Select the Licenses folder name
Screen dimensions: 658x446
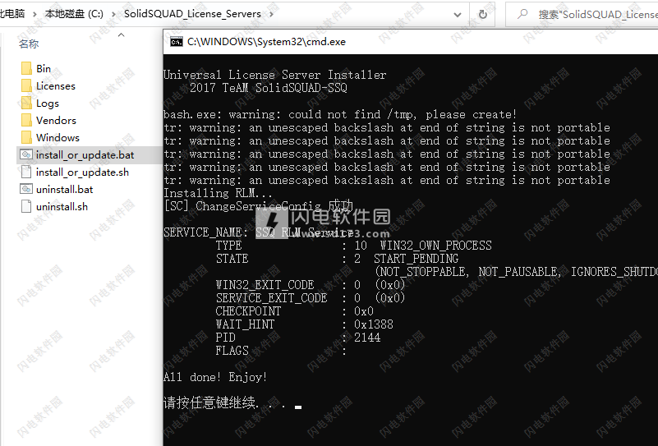tap(56, 85)
